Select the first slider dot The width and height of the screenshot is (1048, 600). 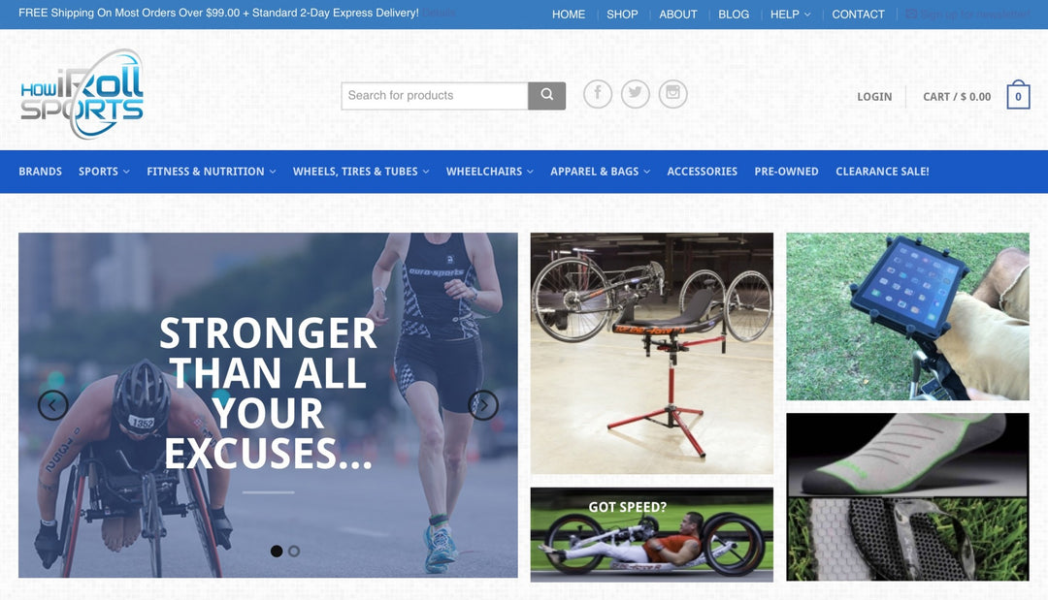click(276, 551)
